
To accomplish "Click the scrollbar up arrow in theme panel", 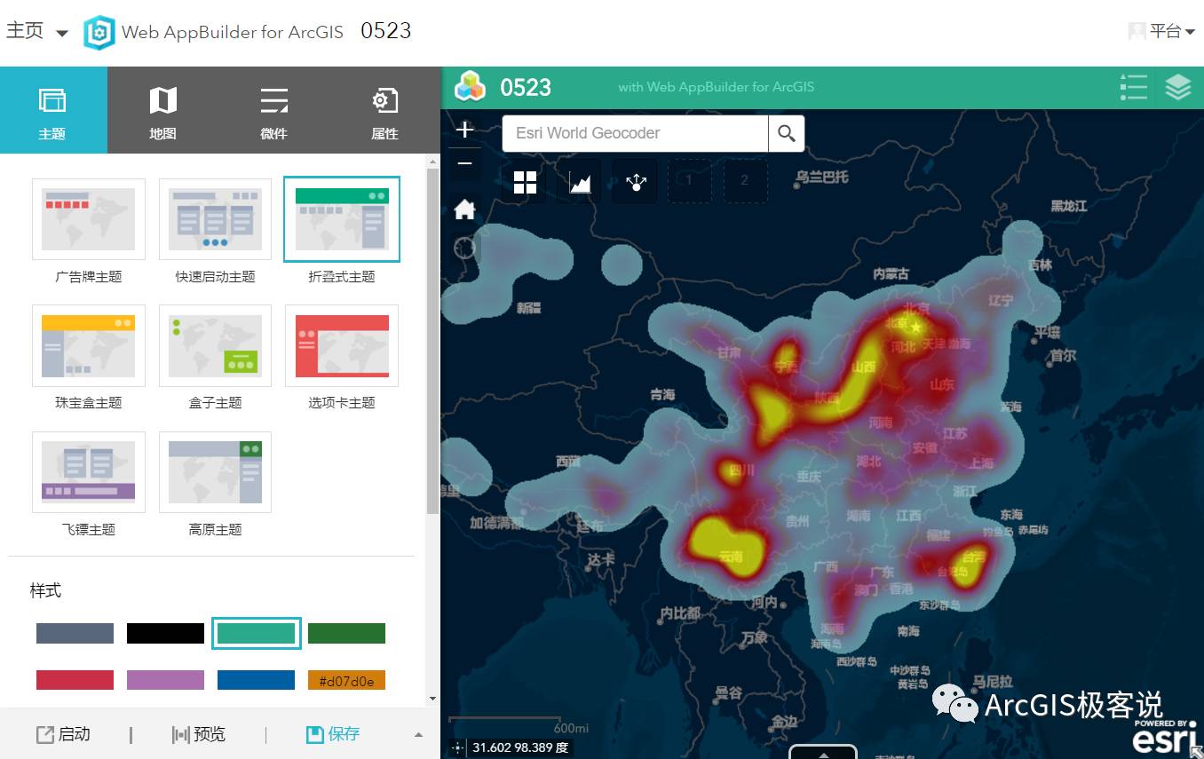I will (432, 162).
